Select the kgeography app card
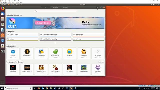The width and height of the screenshot is (160, 90). point(41,53)
